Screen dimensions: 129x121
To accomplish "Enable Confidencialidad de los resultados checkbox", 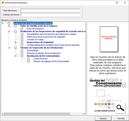I will (x=22, y=45).
